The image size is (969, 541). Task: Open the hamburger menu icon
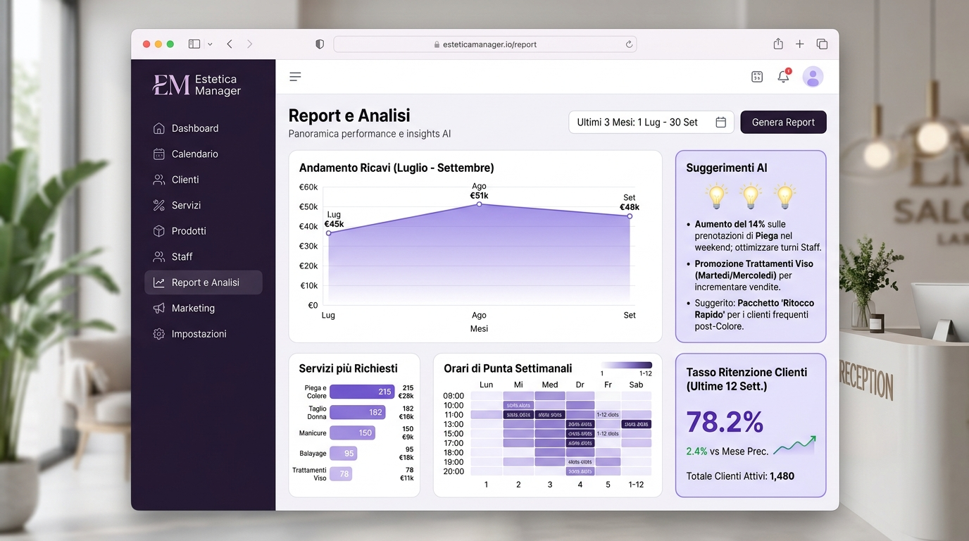[x=295, y=77]
